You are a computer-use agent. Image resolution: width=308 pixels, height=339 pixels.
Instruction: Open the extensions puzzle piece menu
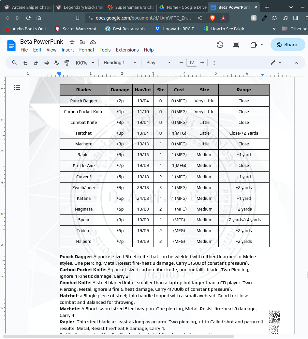275,18
